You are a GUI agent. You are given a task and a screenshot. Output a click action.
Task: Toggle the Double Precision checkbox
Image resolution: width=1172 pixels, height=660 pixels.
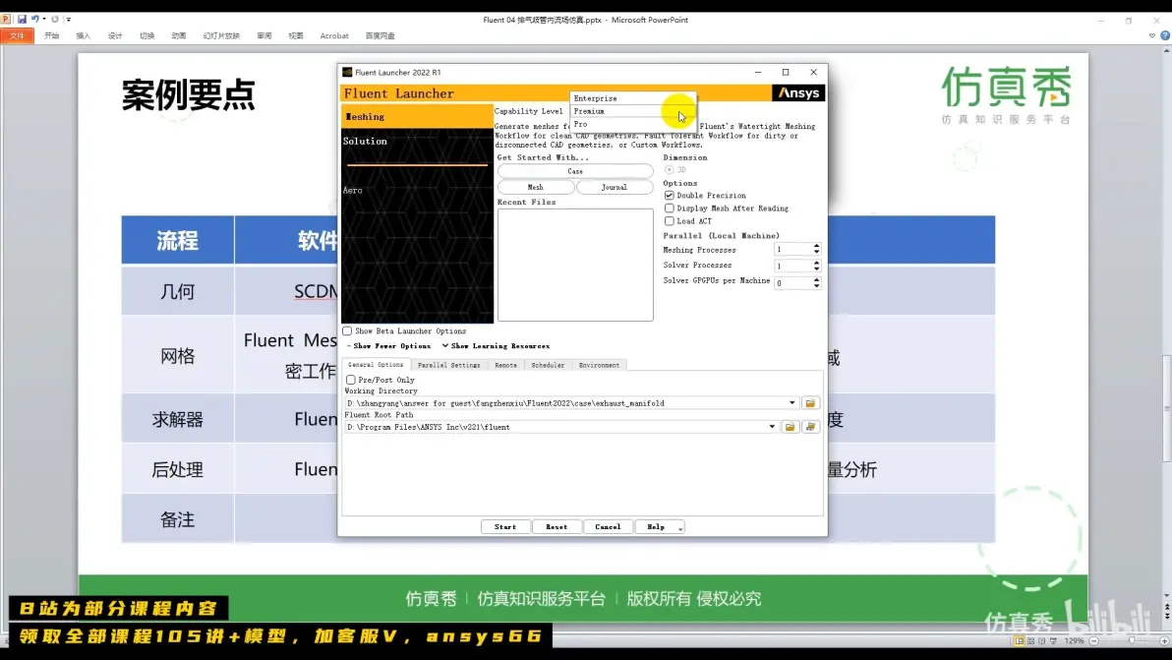point(669,195)
